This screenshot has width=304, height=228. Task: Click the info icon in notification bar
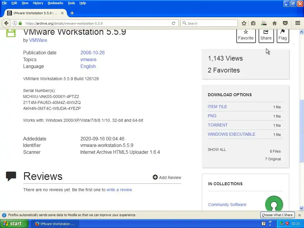pos(4,215)
